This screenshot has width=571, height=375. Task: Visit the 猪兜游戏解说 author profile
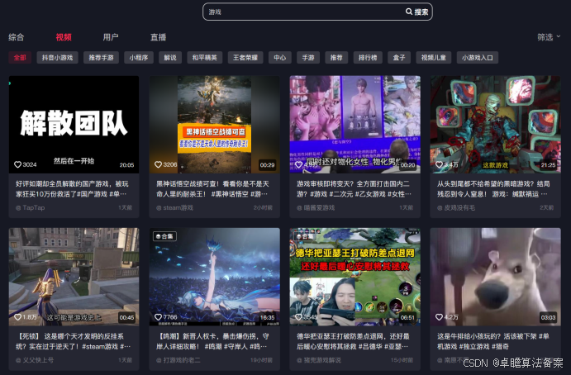[319, 360]
